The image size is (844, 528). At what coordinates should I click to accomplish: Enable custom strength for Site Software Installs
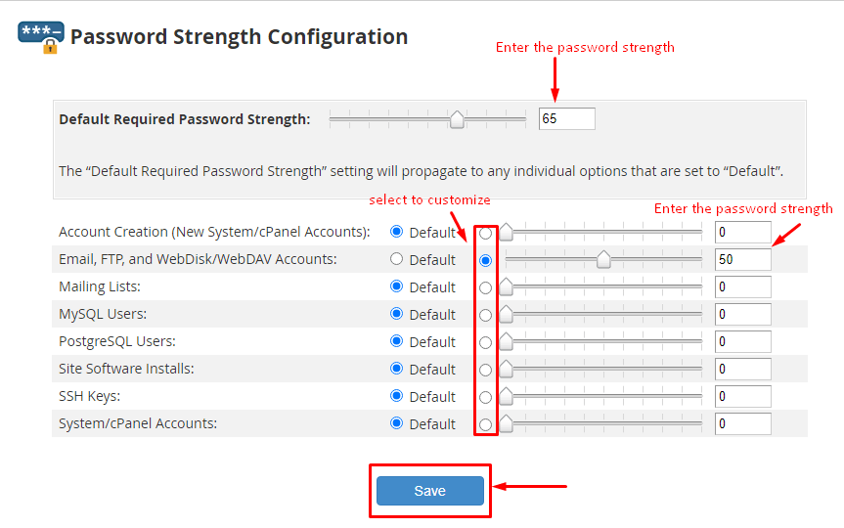tap(485, 371)
